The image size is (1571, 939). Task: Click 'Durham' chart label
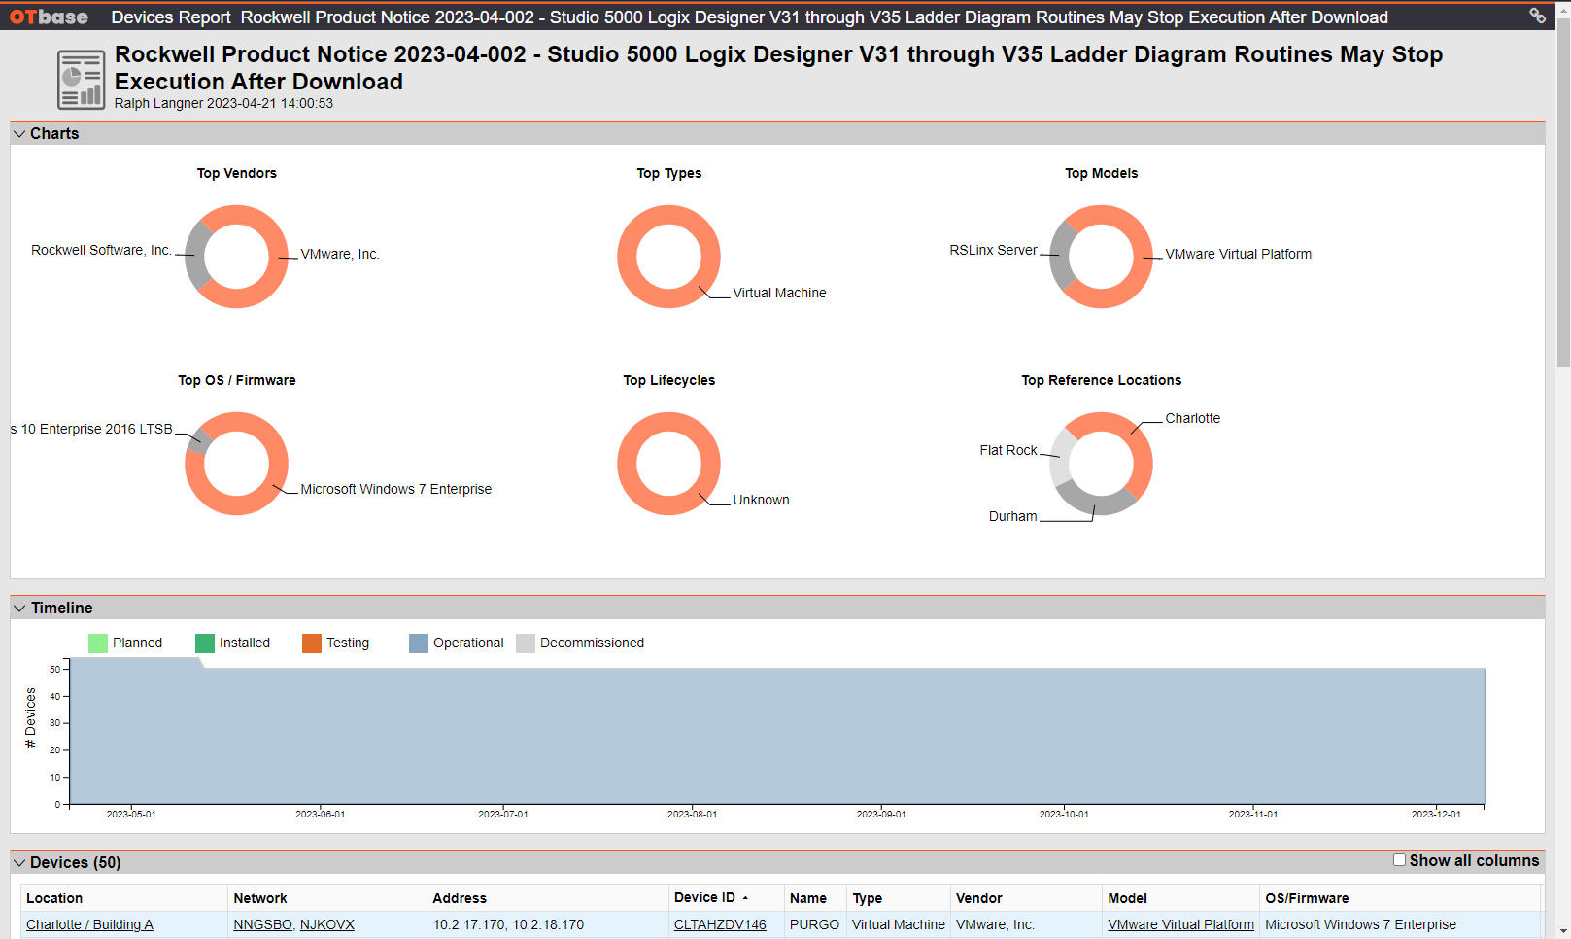click(1012, 516)
